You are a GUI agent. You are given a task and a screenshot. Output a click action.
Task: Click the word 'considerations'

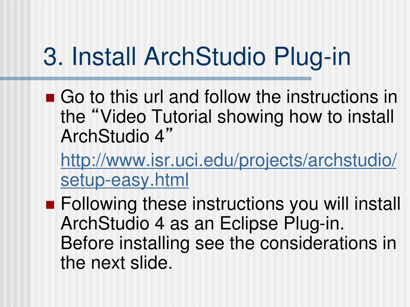[318, 243]
